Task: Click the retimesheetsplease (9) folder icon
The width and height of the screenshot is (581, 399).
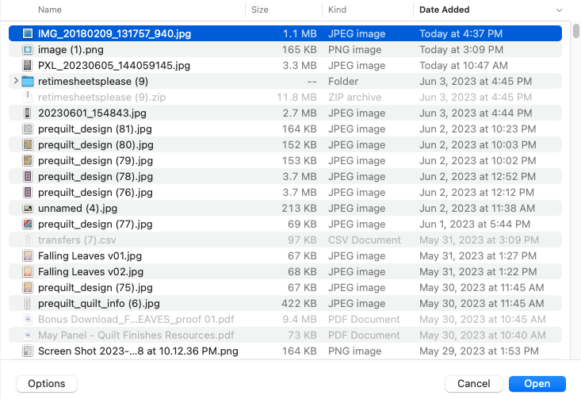Action: pyautogui.click(x=28, y=81)
